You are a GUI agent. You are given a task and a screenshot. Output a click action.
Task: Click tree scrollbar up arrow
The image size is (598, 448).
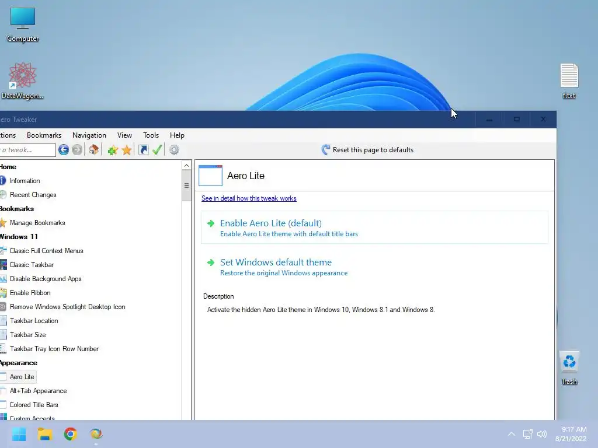click(x=186, y=165)
